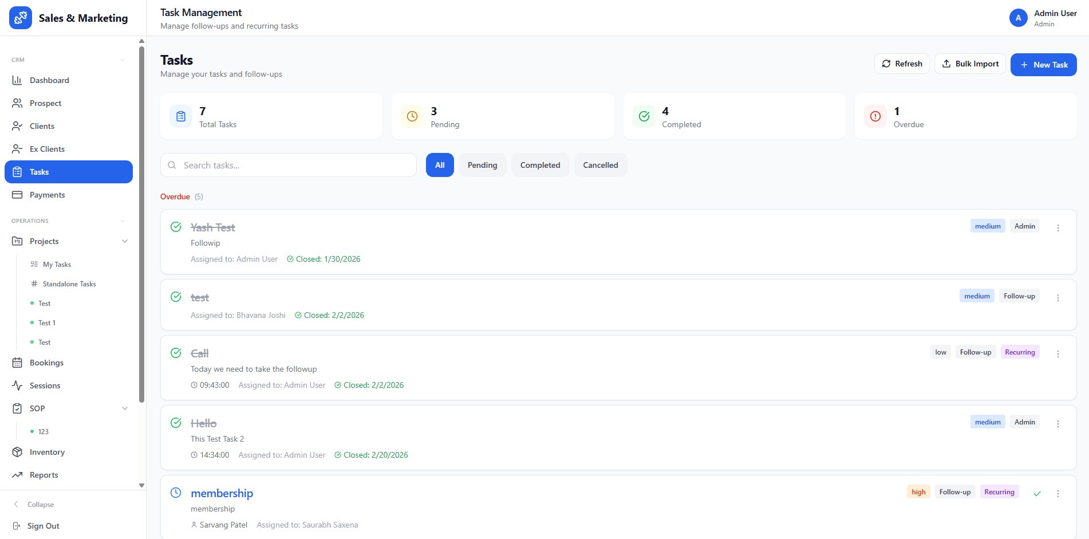Open the Reports trend icon
1089x539 pixels.
[17, 475]
